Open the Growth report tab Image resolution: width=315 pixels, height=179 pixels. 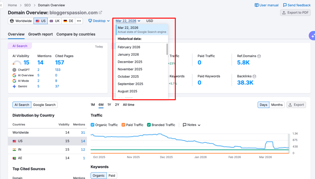[x=40, y=34]
